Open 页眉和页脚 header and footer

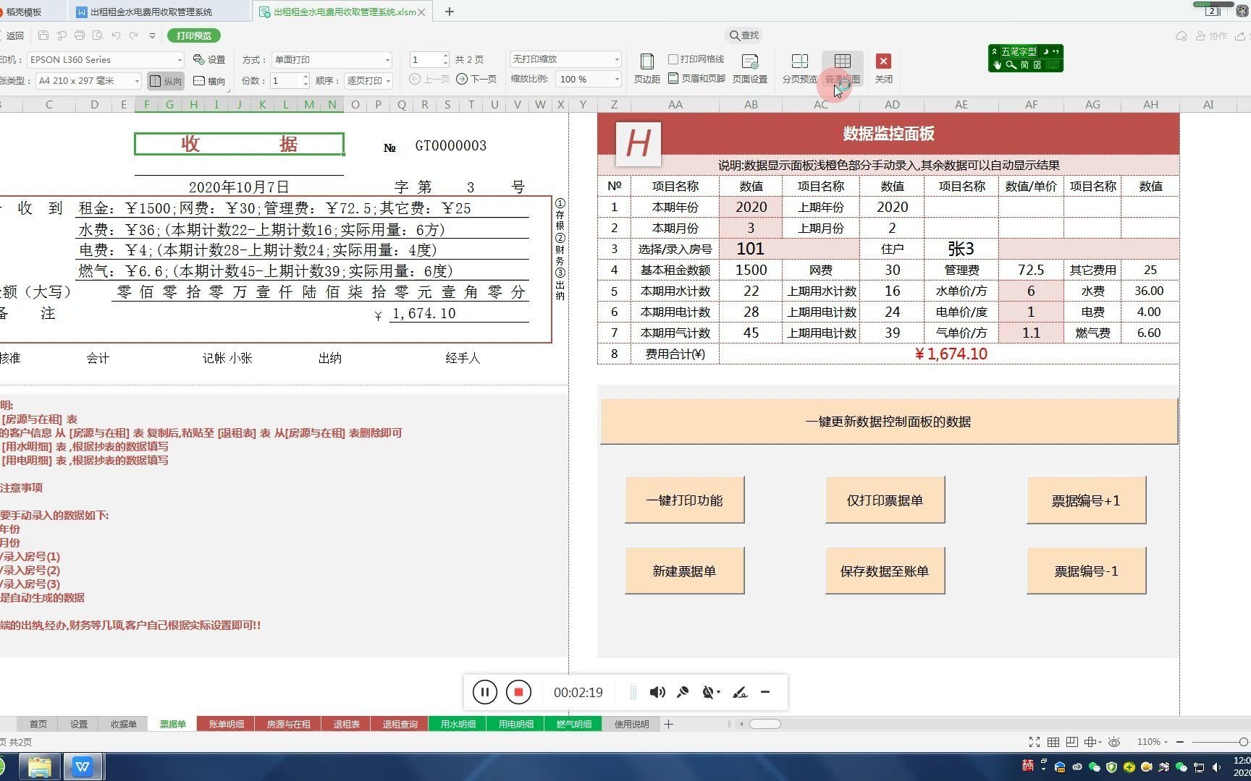point(696,79)
